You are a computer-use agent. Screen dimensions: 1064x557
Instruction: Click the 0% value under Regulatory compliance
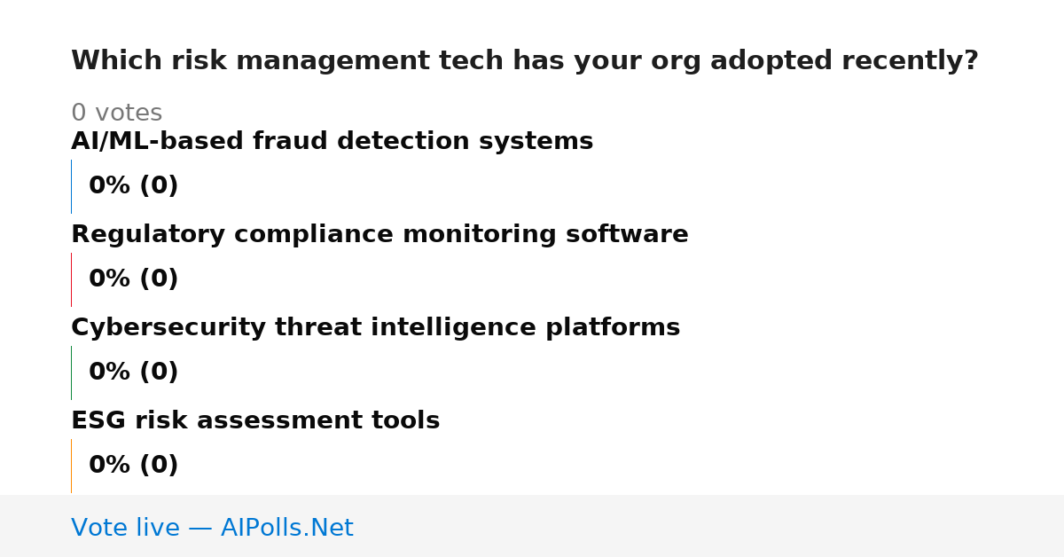coord(110,279)
